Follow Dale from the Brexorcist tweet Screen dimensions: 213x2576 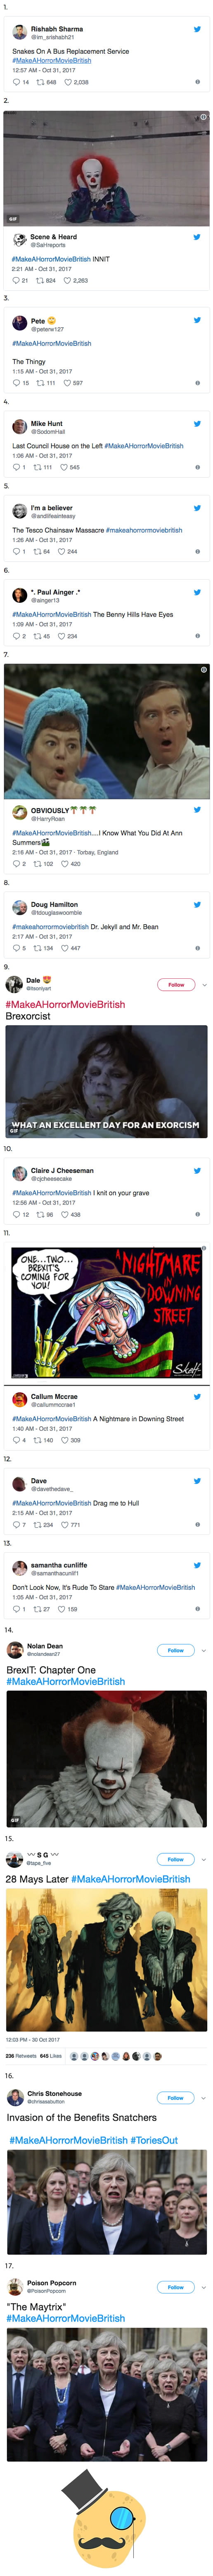coord(176,985)
